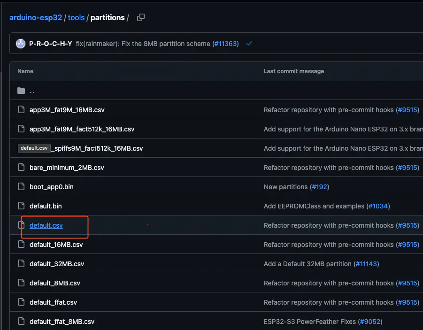Image resolution: width=423 pixels, height=330 pixels.
Task: Click file icon next to default.bin
Action: 21,206
